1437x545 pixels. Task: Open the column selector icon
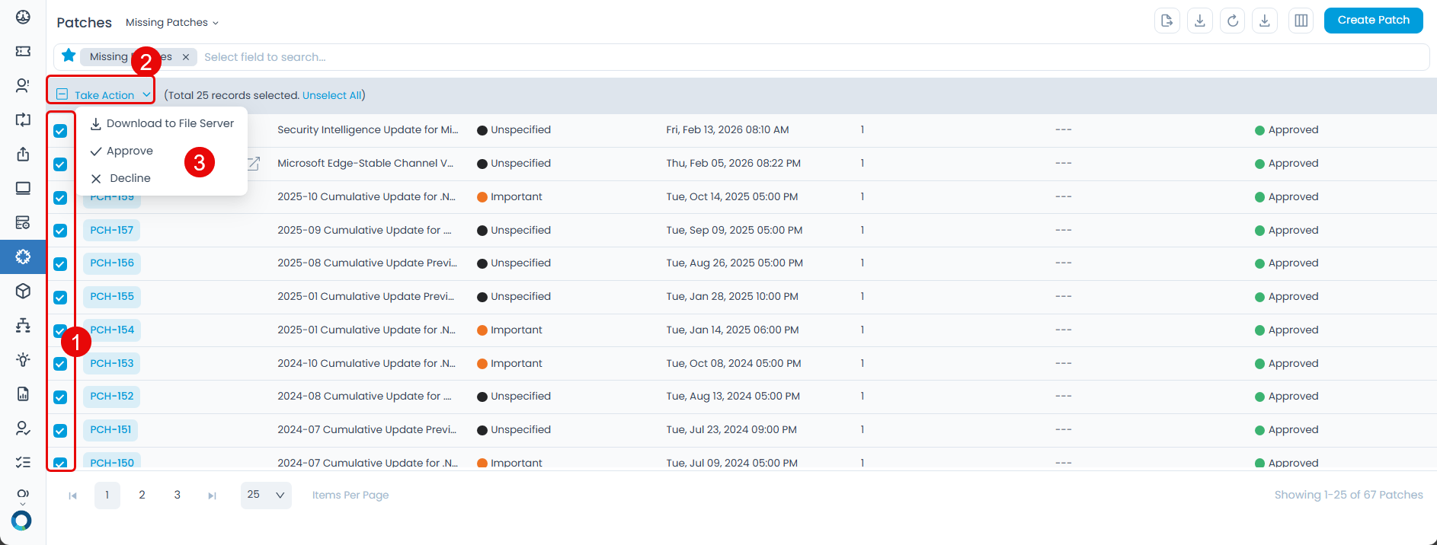pyautogui.click(x=1301, y=21)
